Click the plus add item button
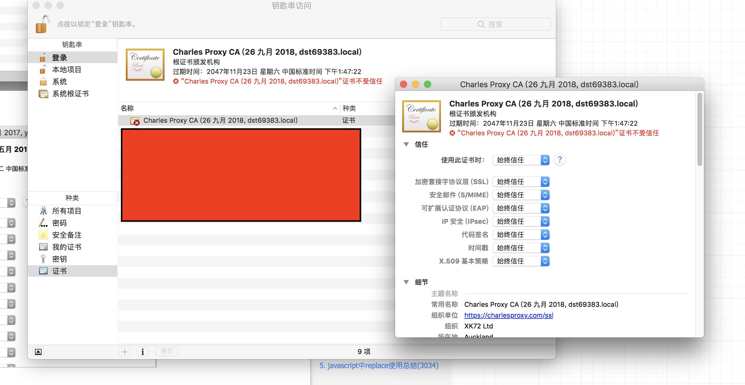Viewport: 745px width, 385px height. point(125,352)
